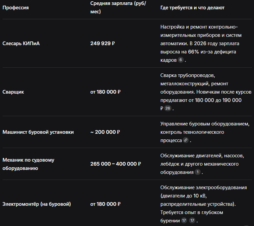This screenshot has width=254, height=226.
Task: Open citation badge 1 after оборудования
Action: click(x=198, y=172)
